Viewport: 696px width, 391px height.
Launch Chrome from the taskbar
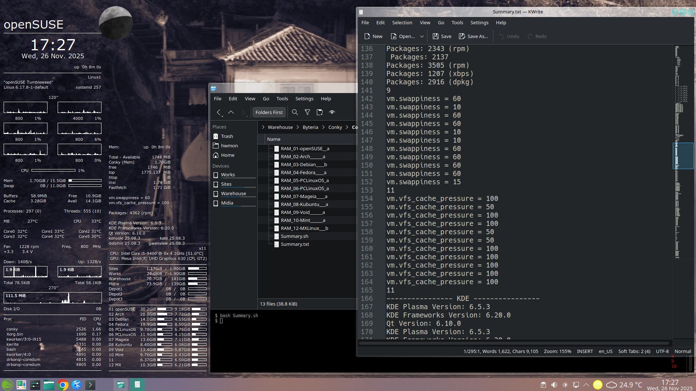63,385
